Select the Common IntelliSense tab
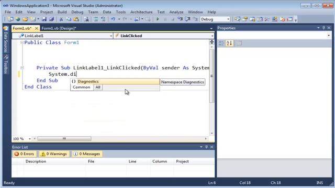The height and width of the screenshot is (188, 335). pyautogui.click(x=82, y=87)
